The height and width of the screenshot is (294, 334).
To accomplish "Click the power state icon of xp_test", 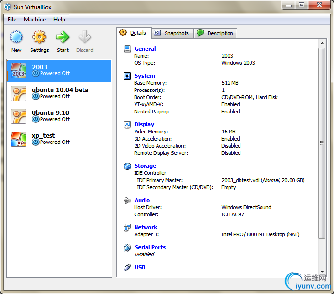I will [36, 142].
